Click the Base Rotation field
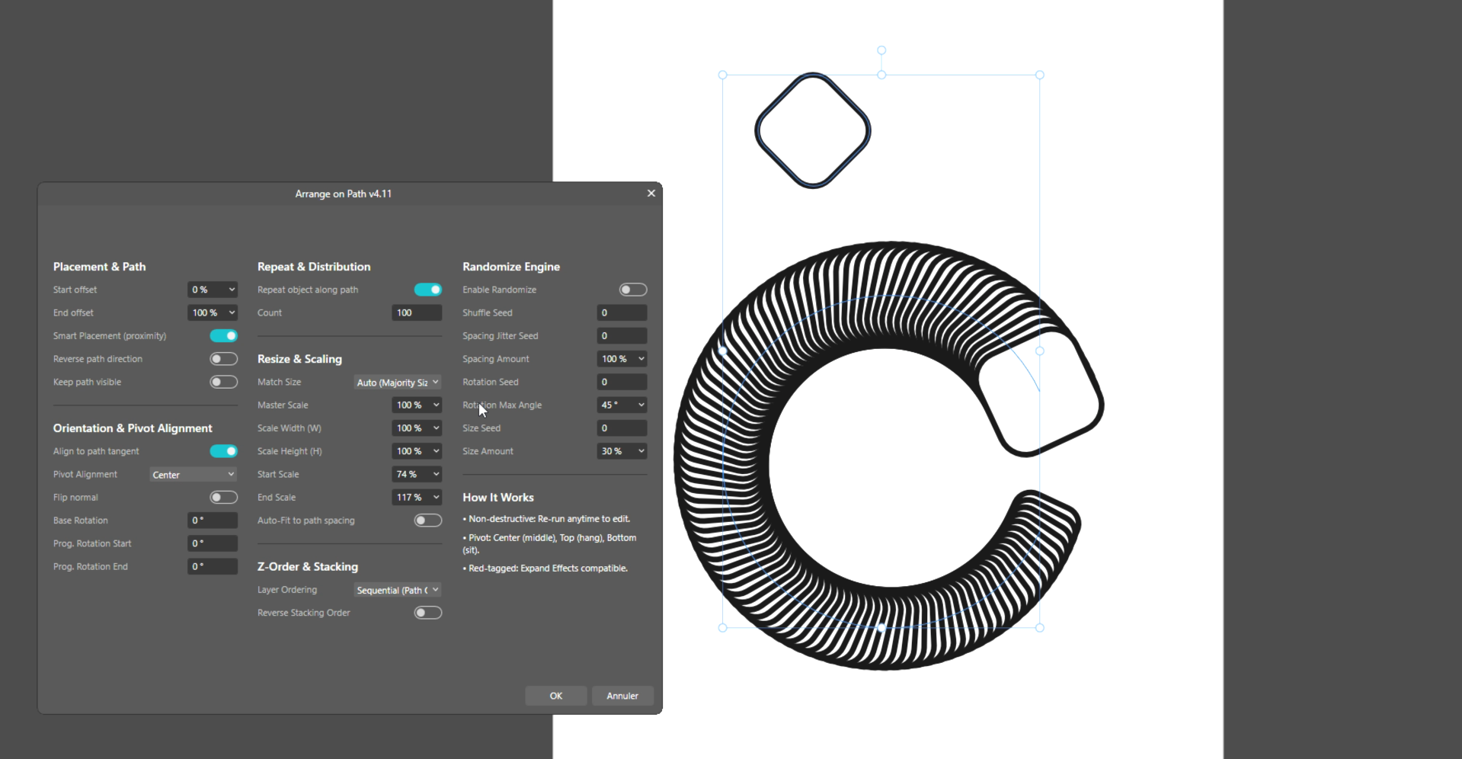The width and height of the screenshot is (1462, 759). pyautogui.click(x=213, y=520)
